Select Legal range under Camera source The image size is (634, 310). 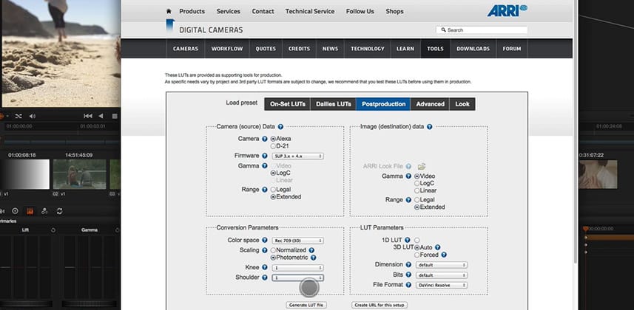pos(273,190)
